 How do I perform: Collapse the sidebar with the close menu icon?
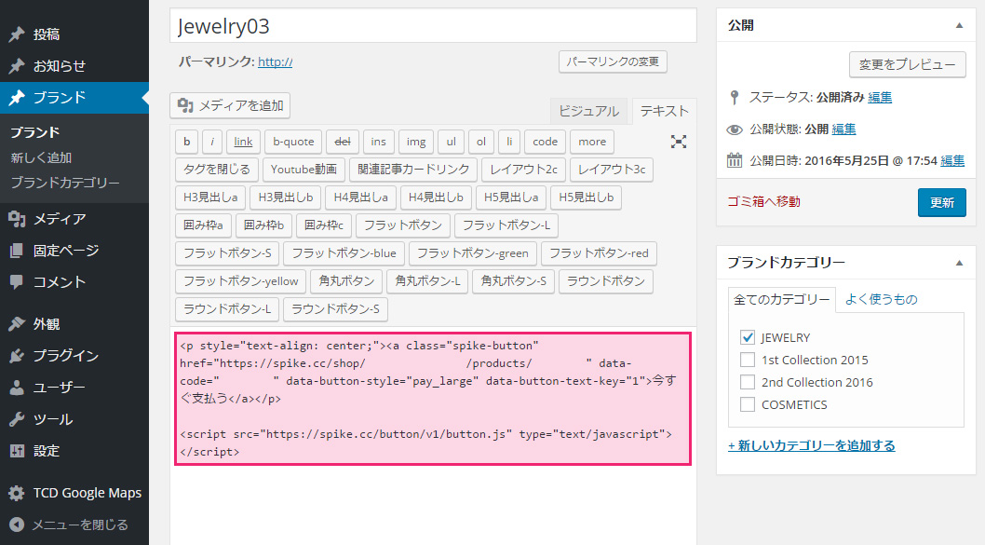click(x=17, y=525)
